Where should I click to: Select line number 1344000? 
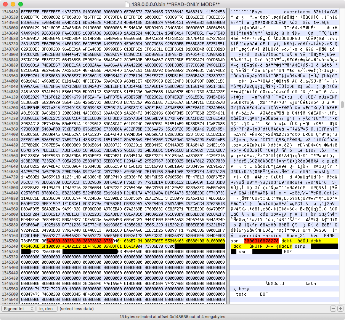click(x=10, y=81)
